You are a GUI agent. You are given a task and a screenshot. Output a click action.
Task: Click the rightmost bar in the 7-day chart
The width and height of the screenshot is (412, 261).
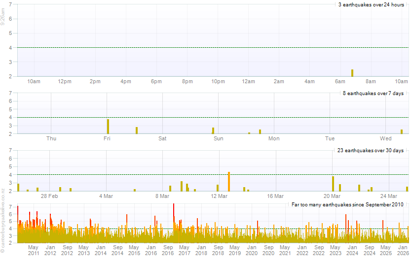pyautogui.click(x=402, y=131)
